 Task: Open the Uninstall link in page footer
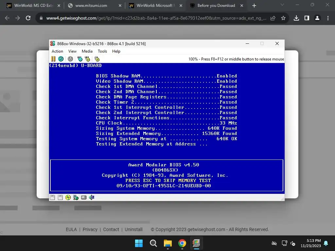pyautogui.click(x=133, y=229)
